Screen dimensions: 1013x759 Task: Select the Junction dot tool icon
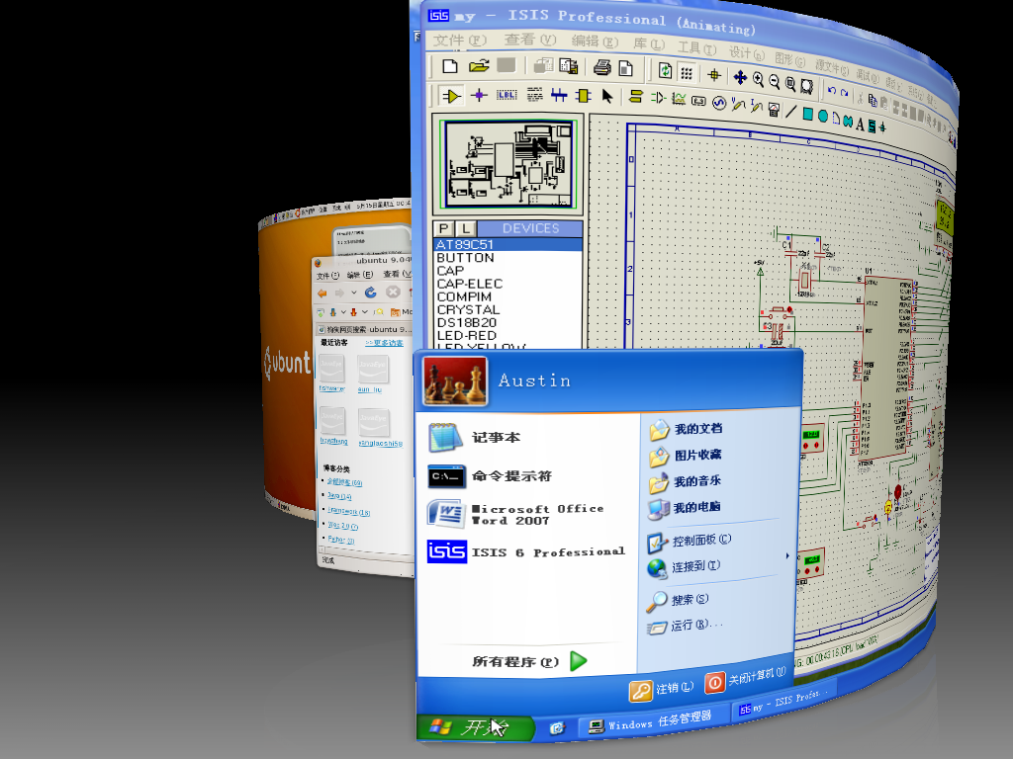479,96
